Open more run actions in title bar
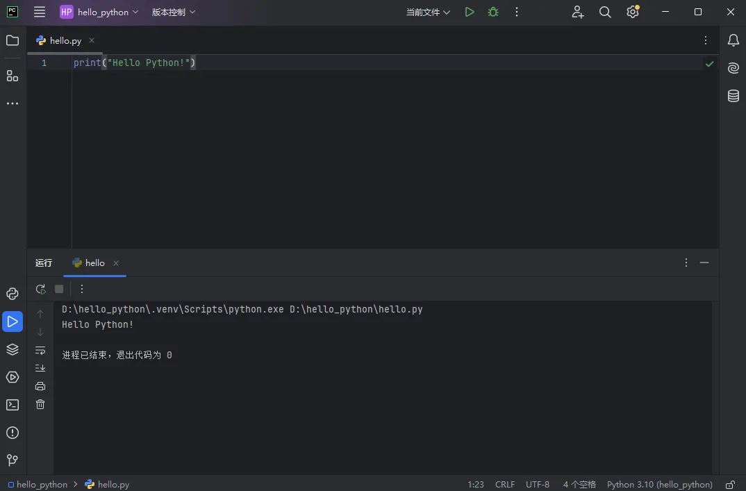The width and height of the screenshot is (746, 491). coord(517,12)
